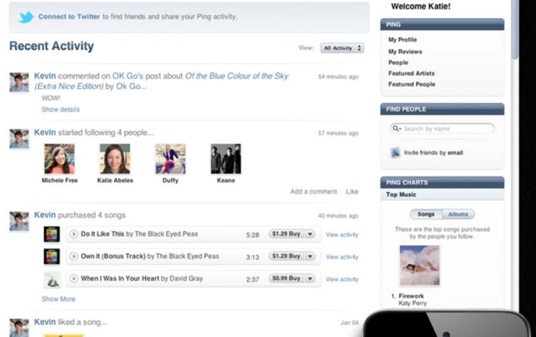The height and width of the screenshot is (337, 536).
Task: Switch Ping Charts to Albums
Action: pyautogui.click(x=458, y=214)
